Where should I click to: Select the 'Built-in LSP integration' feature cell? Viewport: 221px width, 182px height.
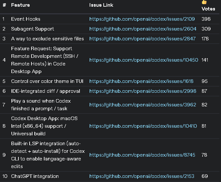coord(48,155)
